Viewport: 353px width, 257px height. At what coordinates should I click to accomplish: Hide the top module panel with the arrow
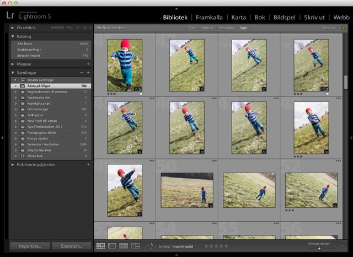coord(176,9)
